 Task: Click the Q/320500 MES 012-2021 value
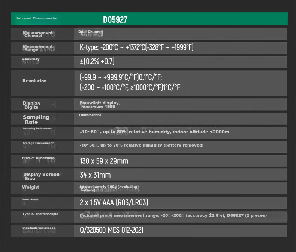tap(111, 230)
